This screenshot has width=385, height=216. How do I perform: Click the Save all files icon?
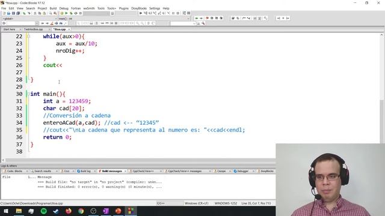(x=18, y=13)
